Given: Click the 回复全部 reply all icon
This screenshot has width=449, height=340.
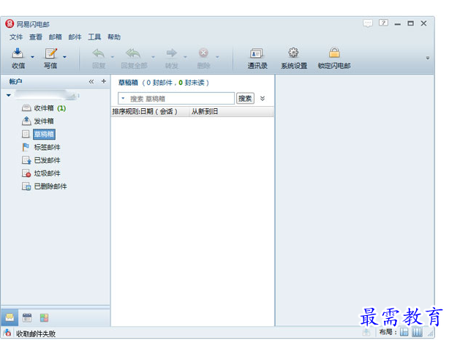Looking at the screenshot, I should 133,53.
